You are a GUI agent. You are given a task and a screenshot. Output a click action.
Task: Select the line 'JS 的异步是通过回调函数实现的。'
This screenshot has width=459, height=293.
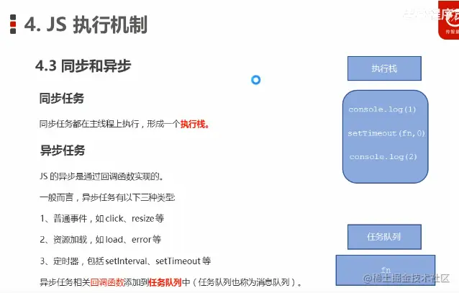101,176
